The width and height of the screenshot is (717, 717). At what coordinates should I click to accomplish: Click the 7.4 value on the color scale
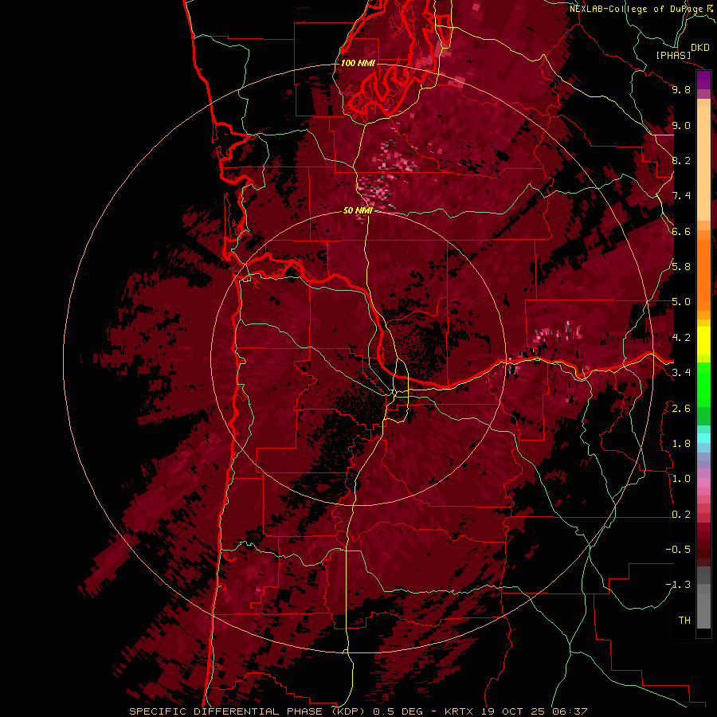(681, 196)
